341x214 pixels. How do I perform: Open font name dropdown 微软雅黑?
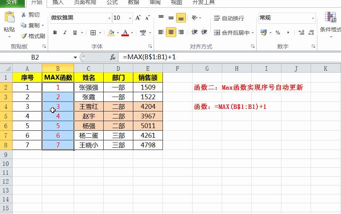click(x=109, y=18)
